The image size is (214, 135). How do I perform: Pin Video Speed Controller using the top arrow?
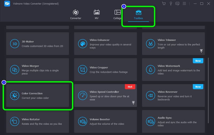pyautogui.click(x=133, y=103)
